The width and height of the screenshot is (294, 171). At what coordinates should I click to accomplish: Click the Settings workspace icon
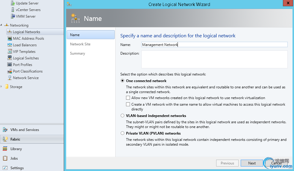coord(5,168)
